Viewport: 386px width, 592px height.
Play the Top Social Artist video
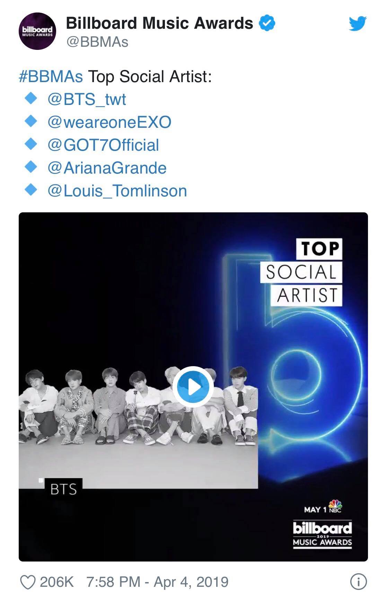(193, 387)
